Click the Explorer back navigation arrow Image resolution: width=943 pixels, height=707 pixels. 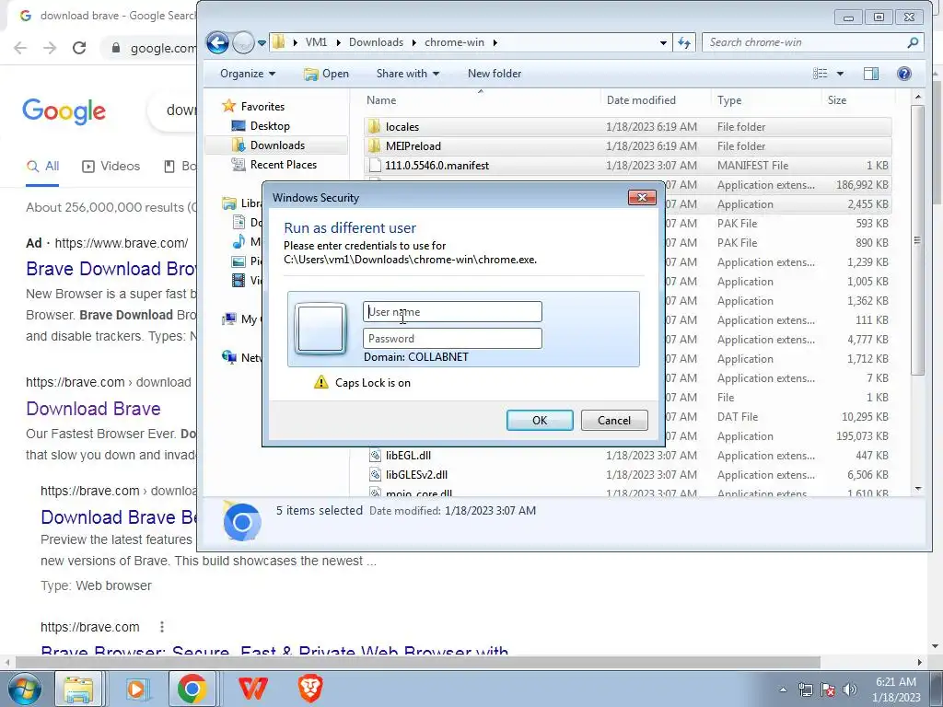click(217, 42)
